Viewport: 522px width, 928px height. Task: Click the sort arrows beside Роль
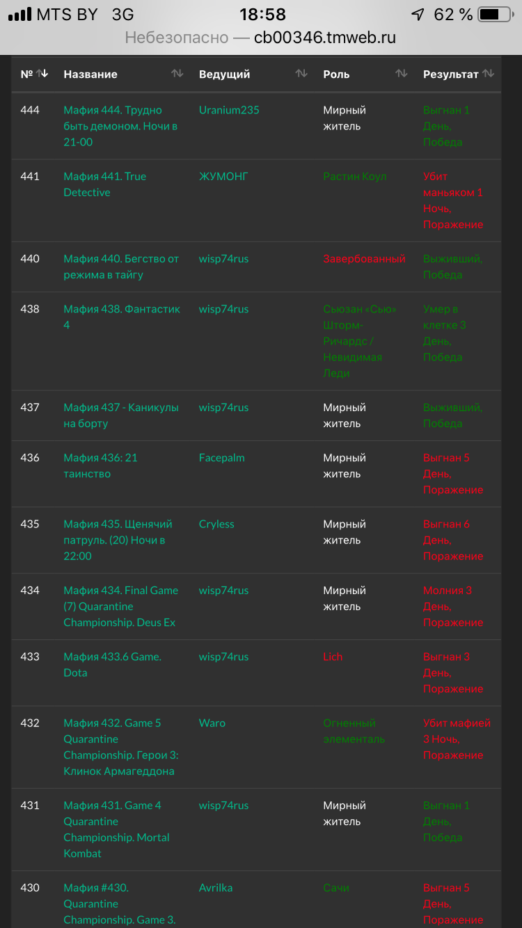402,74
